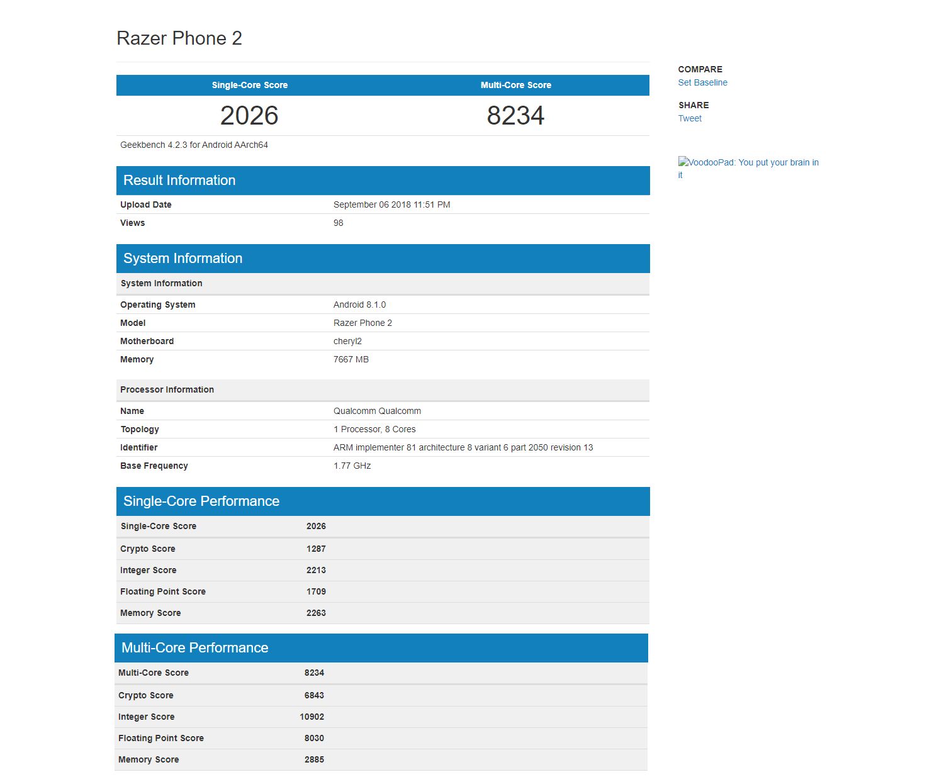
Task: Click the Single-Core Score header in top banner
Action: click(250, 85)
